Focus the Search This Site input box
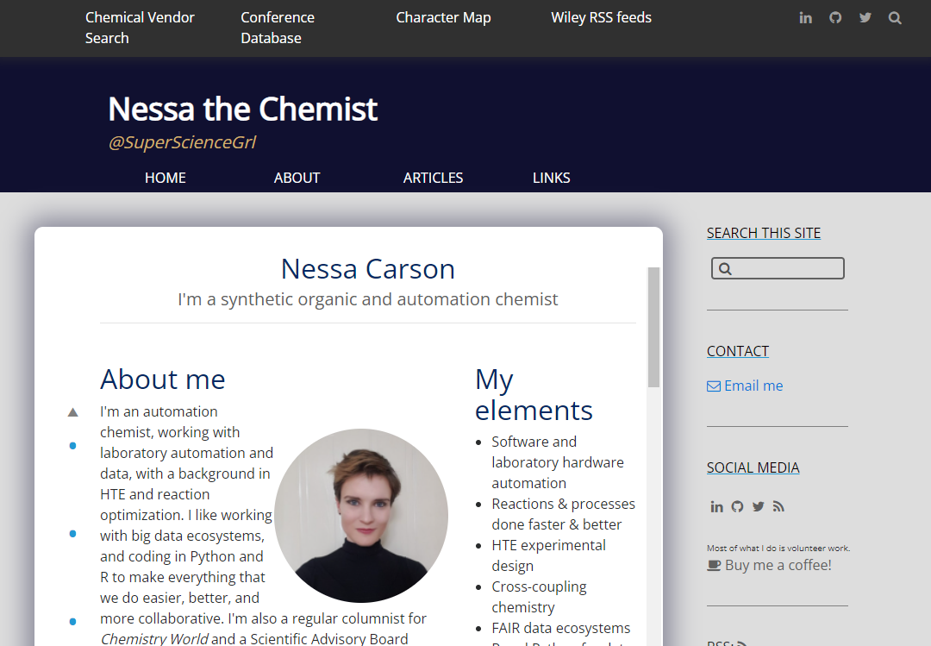Screen dimensions: 931x646 pos(786,269)
